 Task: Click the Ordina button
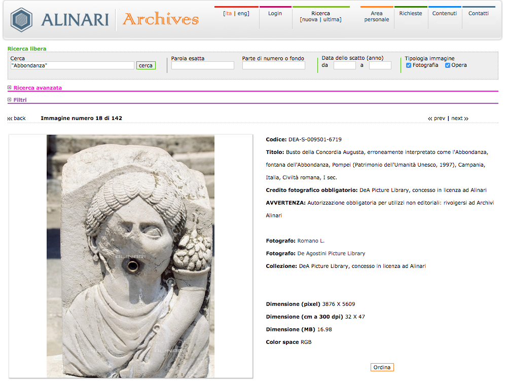[382, 367]
